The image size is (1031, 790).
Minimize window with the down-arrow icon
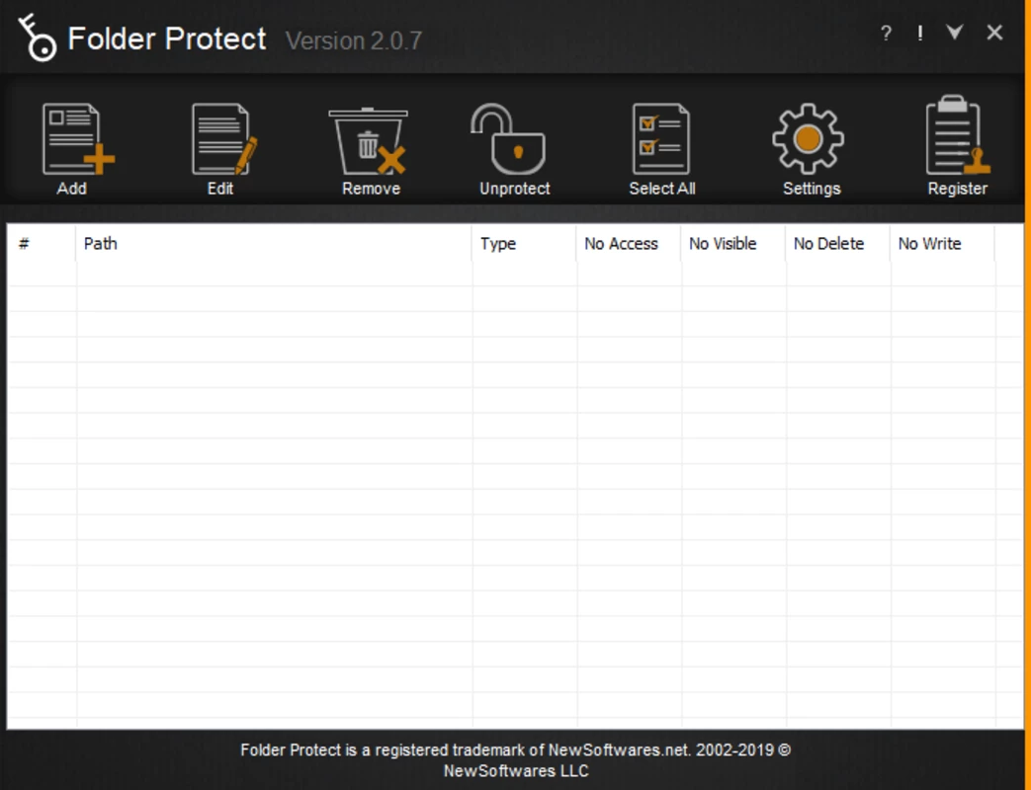[955, 32]
